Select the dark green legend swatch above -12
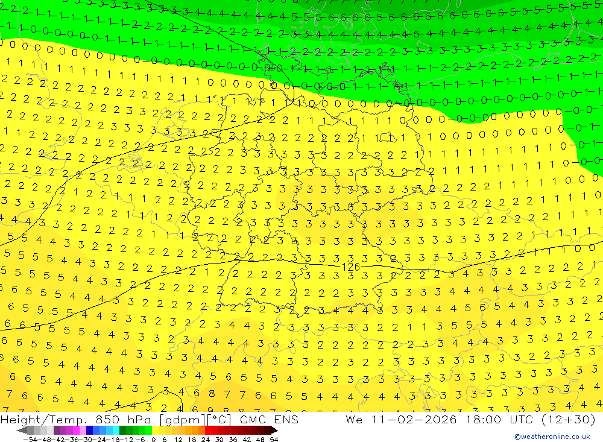 pyautogui.click(x=122, y=431)
